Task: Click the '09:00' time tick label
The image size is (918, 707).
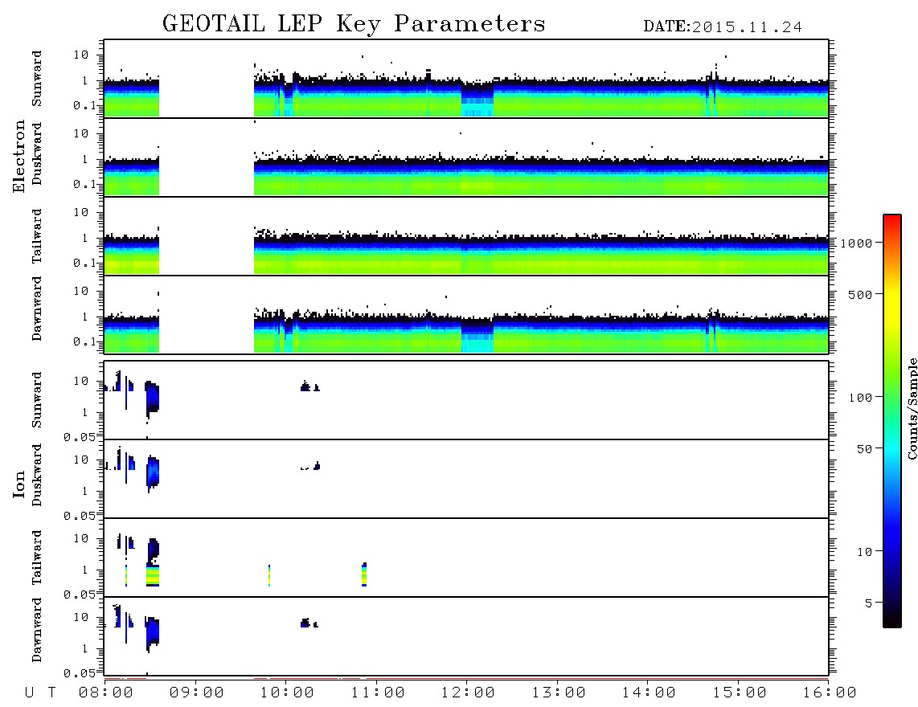Action: tap(197, 693)
